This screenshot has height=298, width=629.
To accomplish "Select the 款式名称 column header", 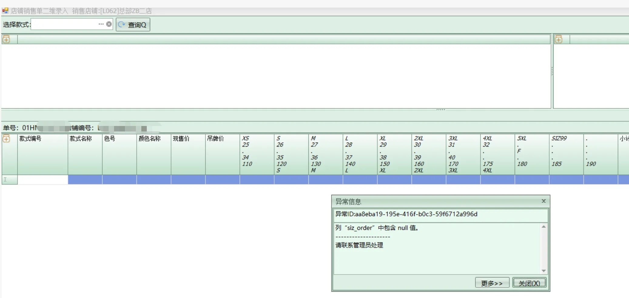I will coord(85,154).
